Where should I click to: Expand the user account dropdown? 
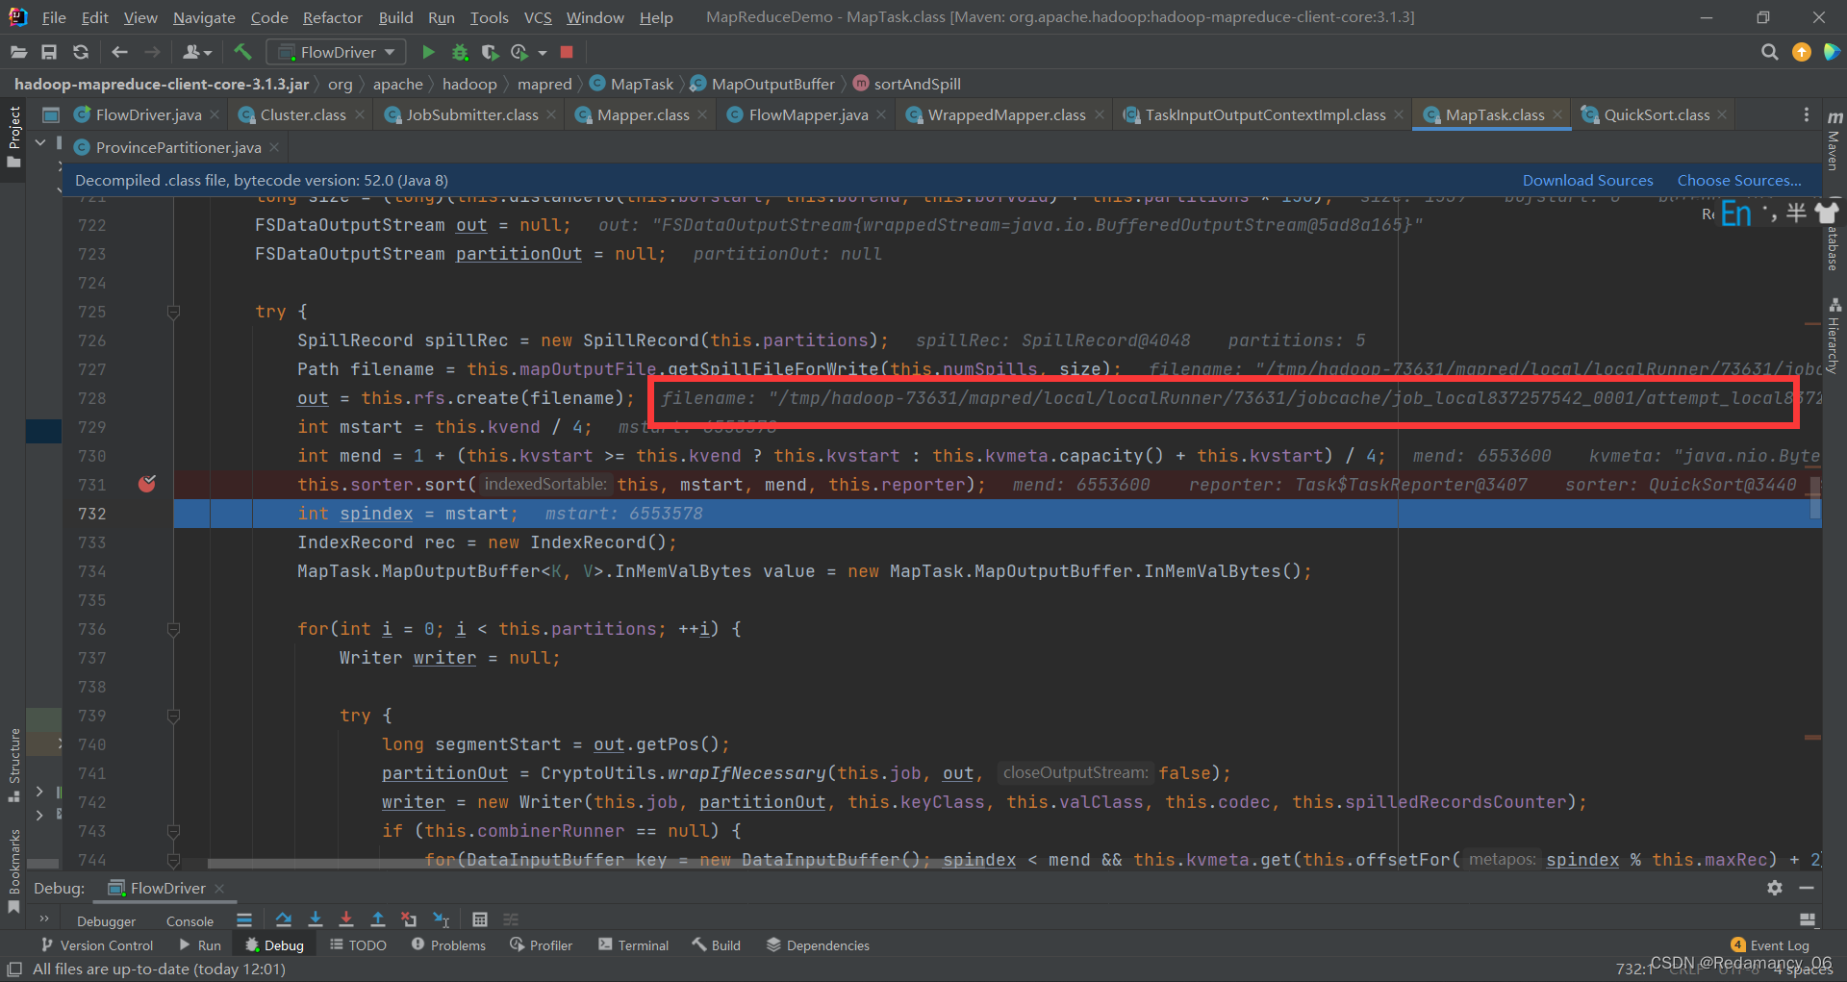[x=196, y=52]
